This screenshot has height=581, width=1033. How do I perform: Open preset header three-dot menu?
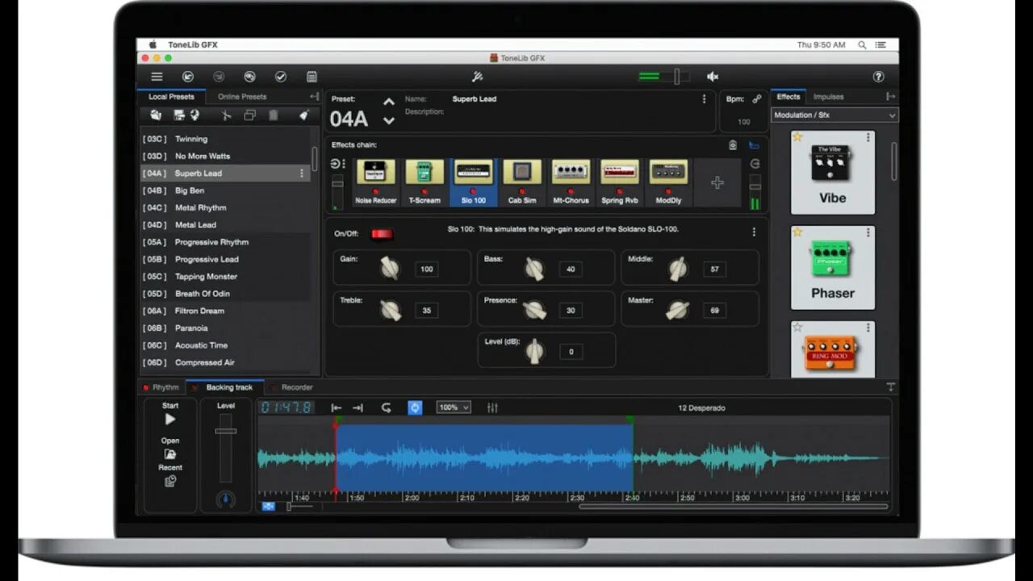pos(704,99)
